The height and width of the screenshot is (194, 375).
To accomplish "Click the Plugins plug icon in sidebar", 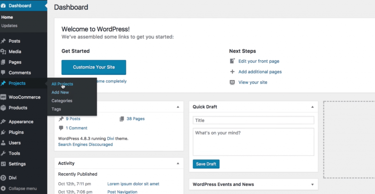I will pos(3,132).
